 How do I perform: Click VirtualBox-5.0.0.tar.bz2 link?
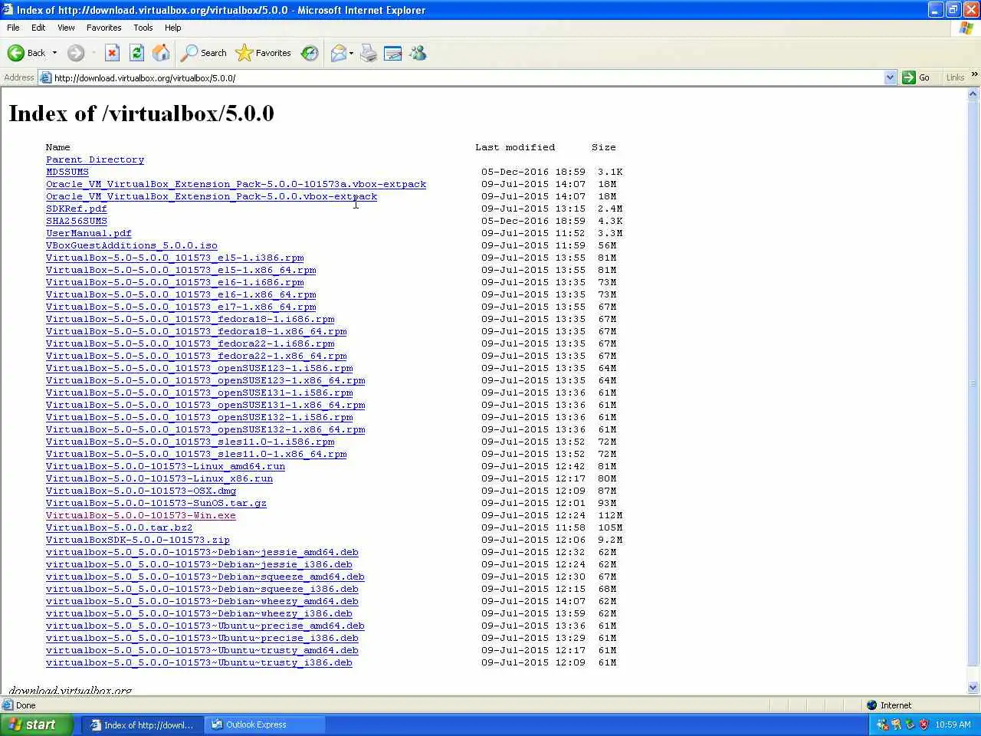click(x=120, y=527)
